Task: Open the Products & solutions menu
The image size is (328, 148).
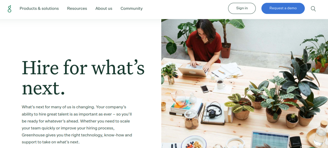Action: point(39,8)
